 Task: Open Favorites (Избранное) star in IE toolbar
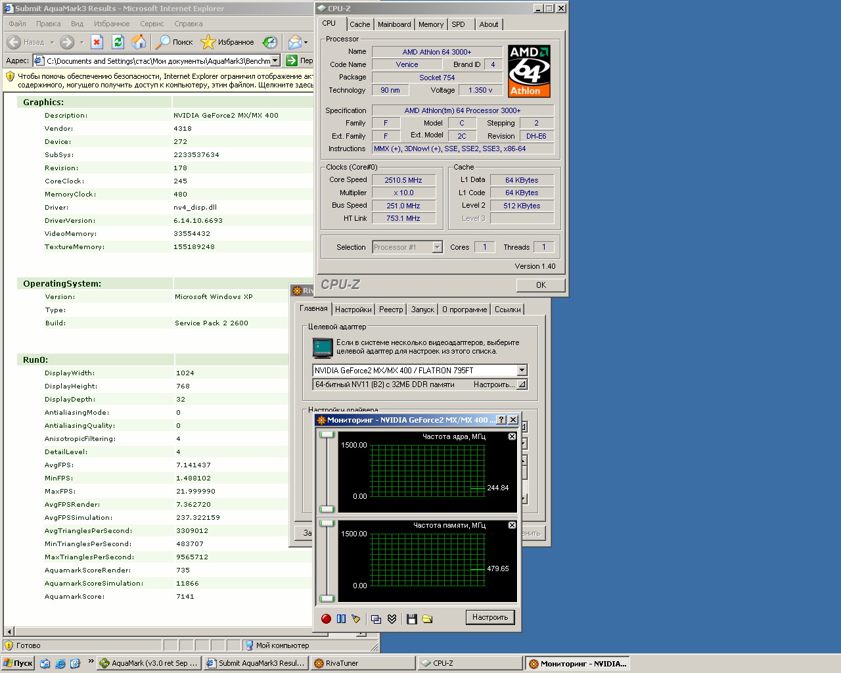click(x=227, y=42)
